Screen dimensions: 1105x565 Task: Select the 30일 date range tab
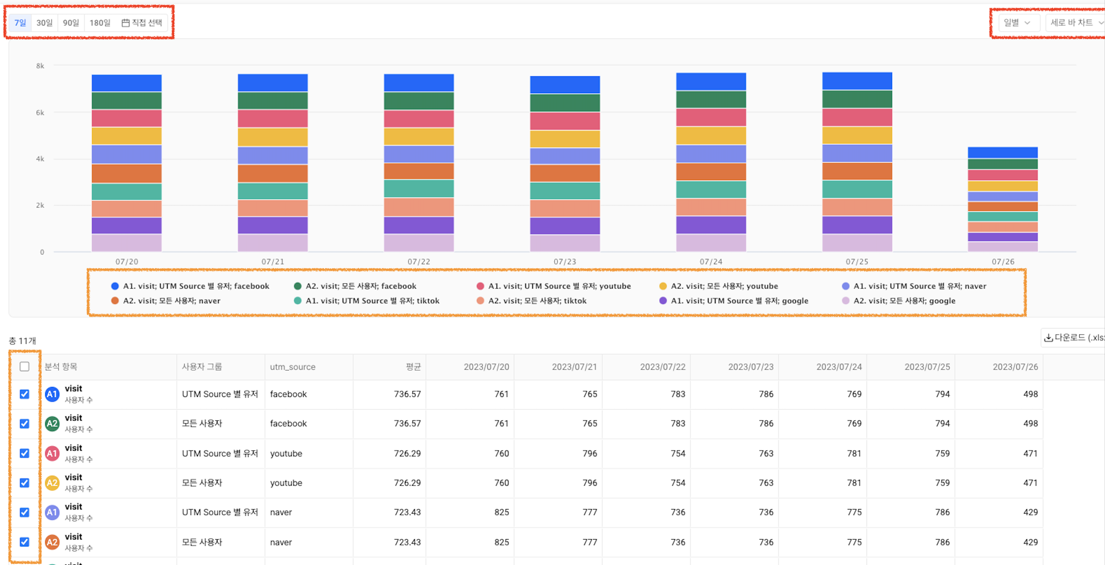point(44,23)
